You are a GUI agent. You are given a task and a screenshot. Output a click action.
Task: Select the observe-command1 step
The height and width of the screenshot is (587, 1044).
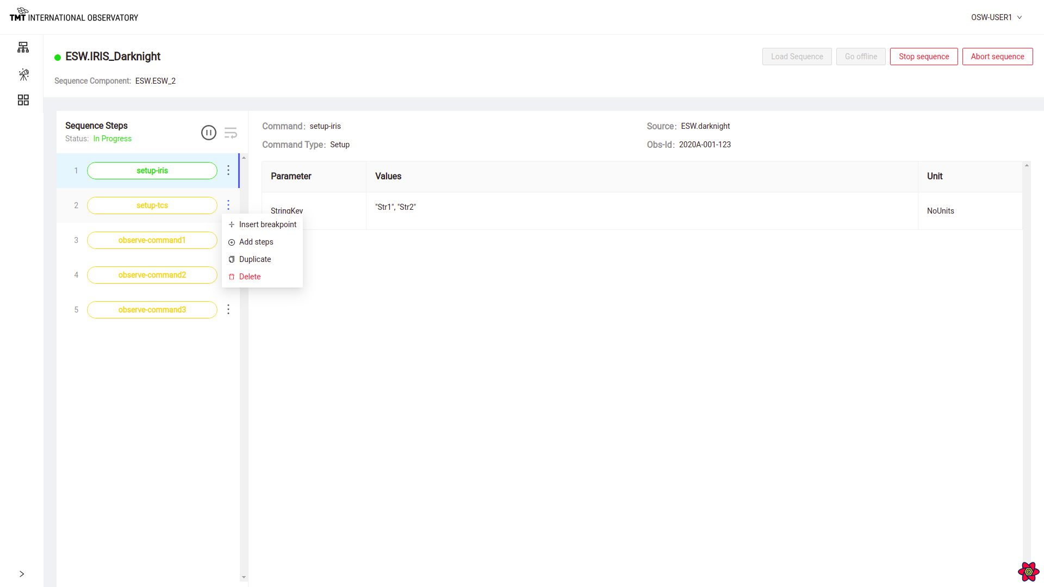point(152,240)
